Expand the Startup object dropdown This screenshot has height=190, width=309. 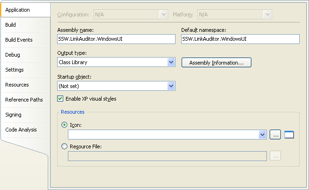point(171,86)
